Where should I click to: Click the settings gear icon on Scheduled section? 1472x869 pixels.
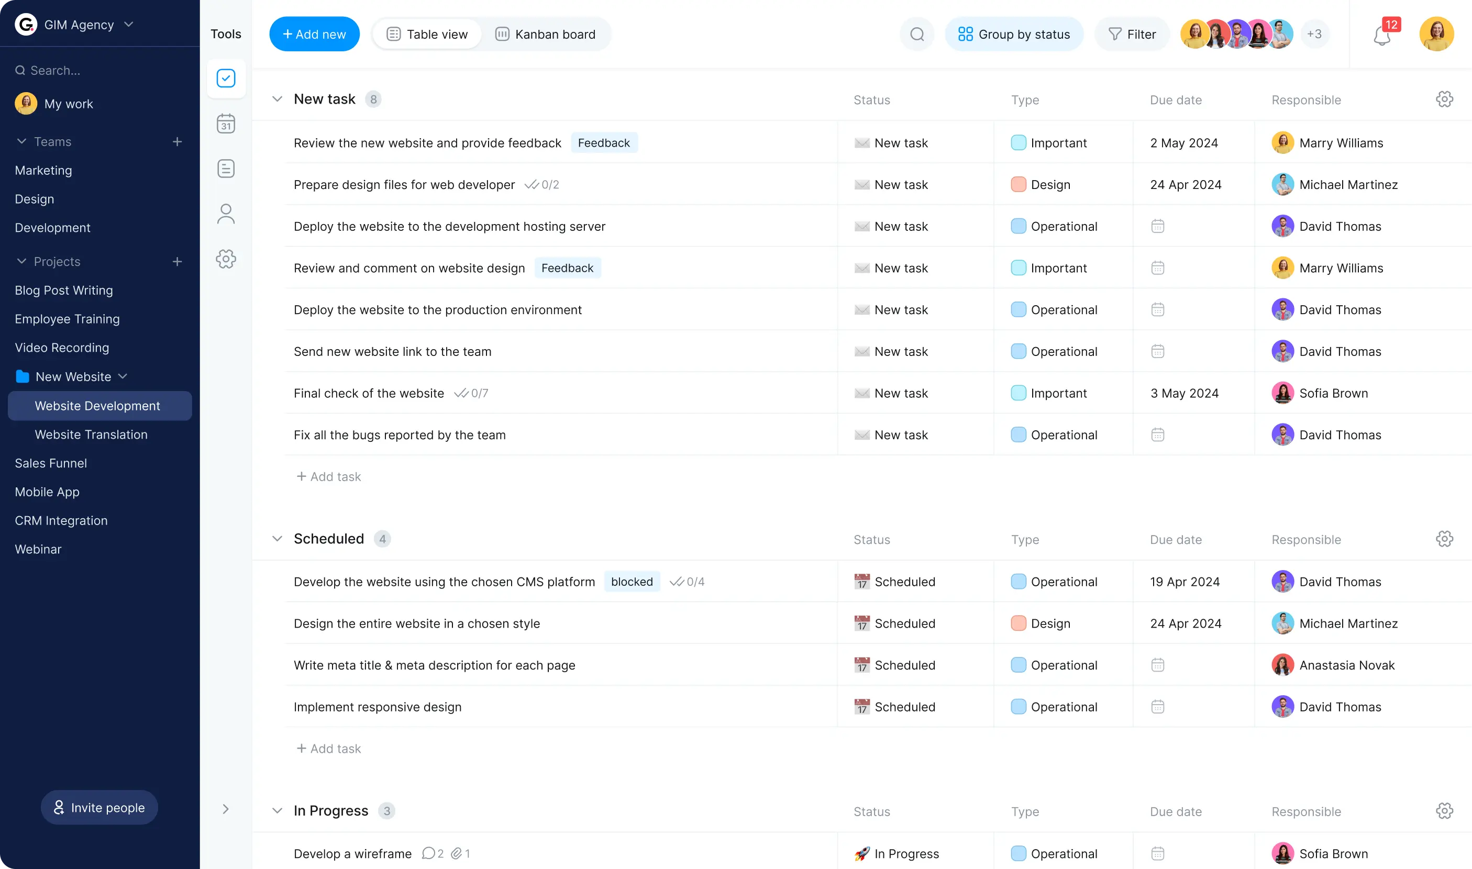tap(1445, 539)
